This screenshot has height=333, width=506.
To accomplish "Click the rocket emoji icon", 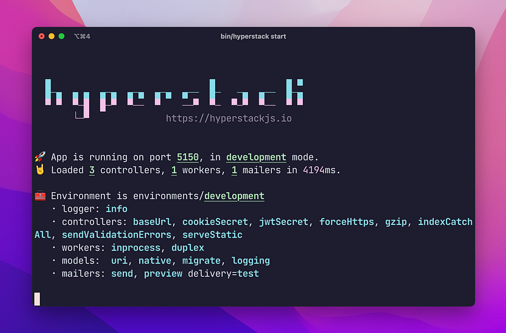I will 40,157.
